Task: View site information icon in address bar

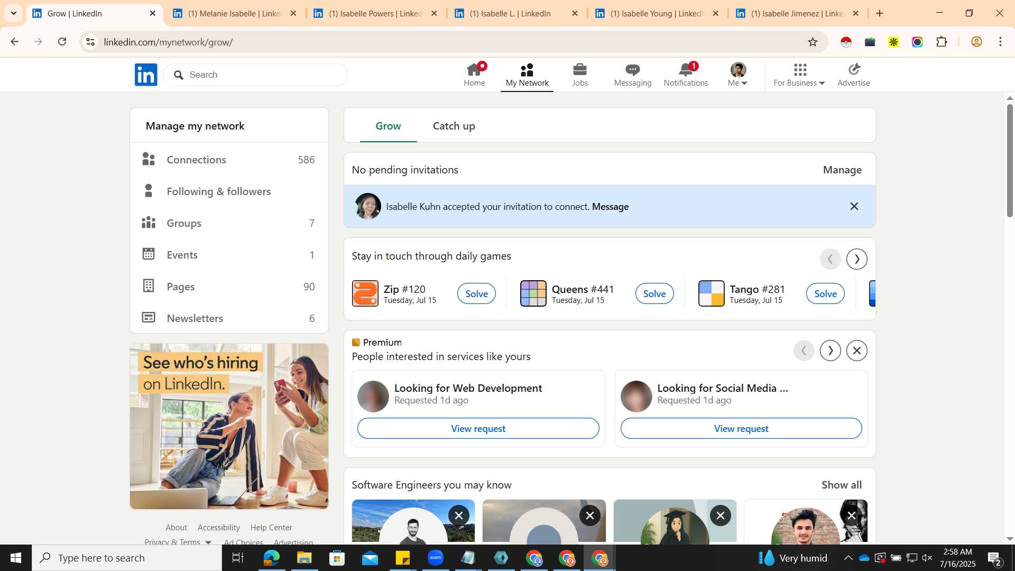Action: (x=90, y=42)
